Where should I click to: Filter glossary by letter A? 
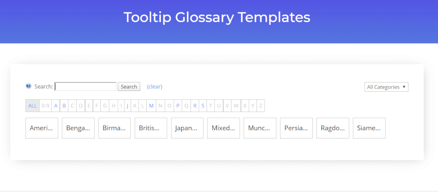point(56,106)
